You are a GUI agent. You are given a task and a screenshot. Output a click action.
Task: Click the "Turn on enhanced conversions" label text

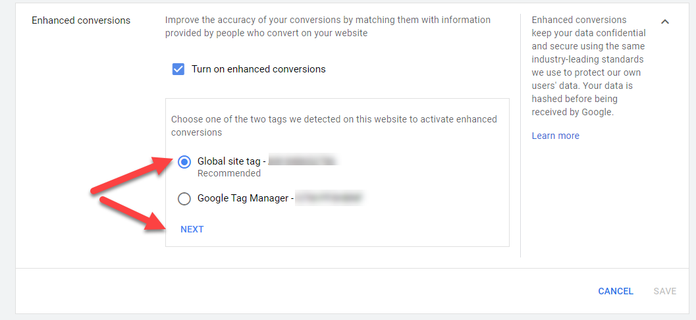point(258,69)
